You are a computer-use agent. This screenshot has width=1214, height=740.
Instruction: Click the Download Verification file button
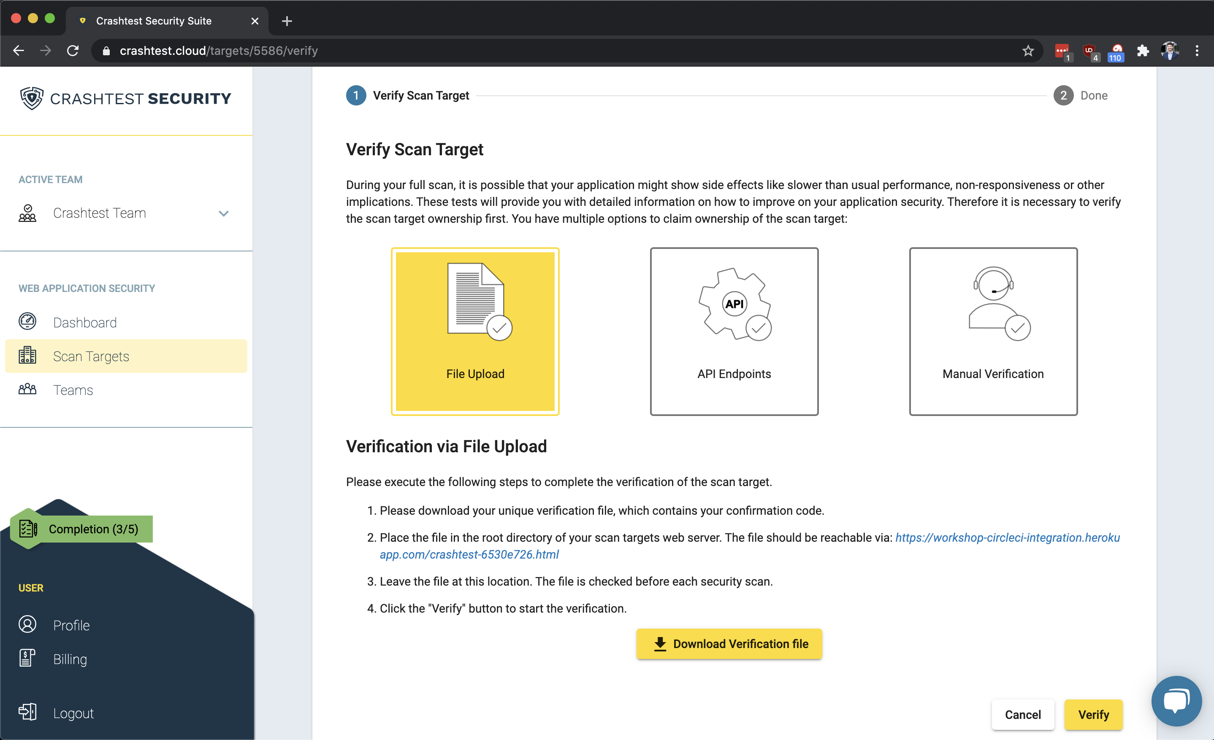point(729,643)
